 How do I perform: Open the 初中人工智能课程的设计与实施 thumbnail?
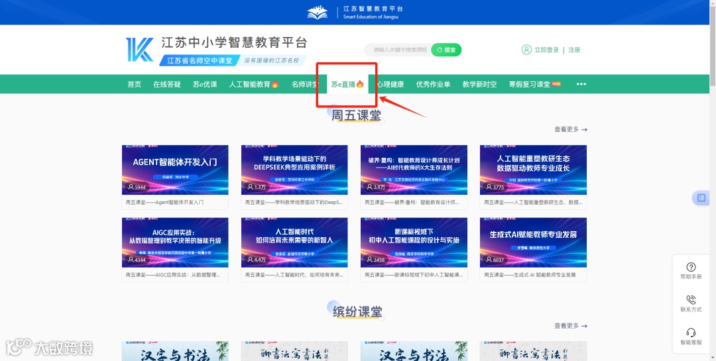pos(414,242)
